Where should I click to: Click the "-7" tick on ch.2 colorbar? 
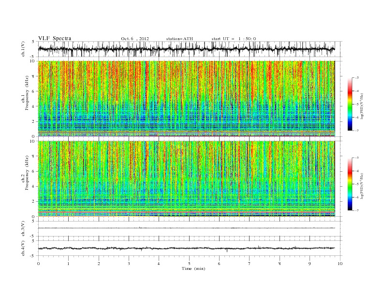(357, 210)
